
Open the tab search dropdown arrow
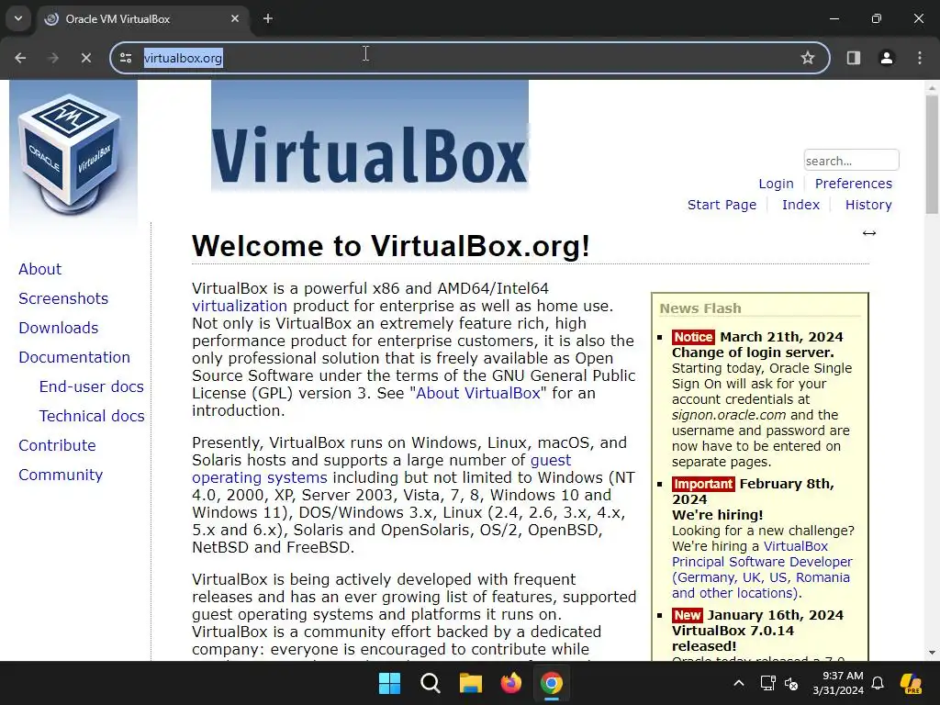click(x=18, y=18)
